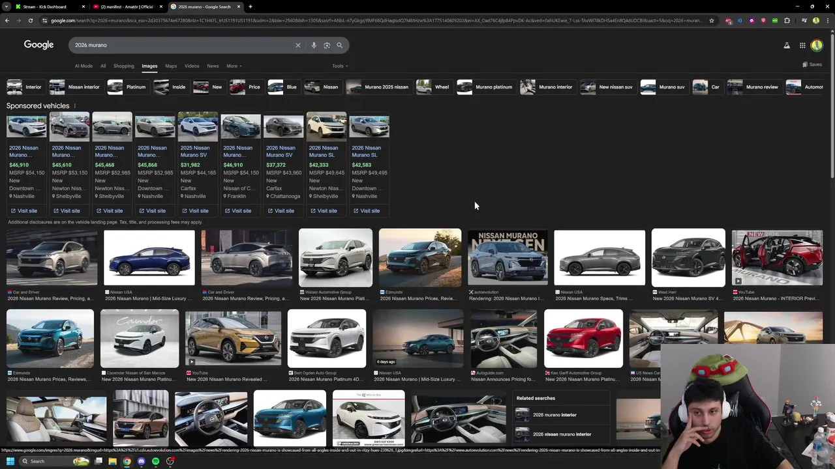The width and height of the screenshot is (835, 469).
Task: Click the 2026 murano search input field
Action: click(183, 45)
